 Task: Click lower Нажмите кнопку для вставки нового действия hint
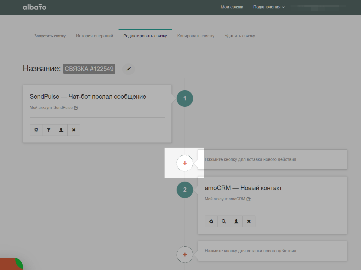click(250, 251)
